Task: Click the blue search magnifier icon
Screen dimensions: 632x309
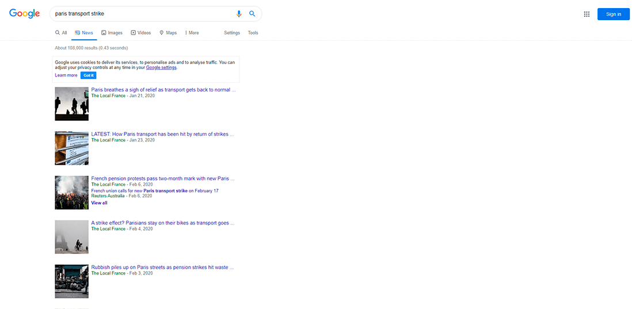Action: pyautogui.click(x=252, y=14)
